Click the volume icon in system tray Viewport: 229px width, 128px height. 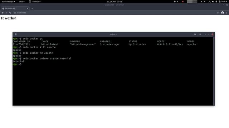click(213, 1)
